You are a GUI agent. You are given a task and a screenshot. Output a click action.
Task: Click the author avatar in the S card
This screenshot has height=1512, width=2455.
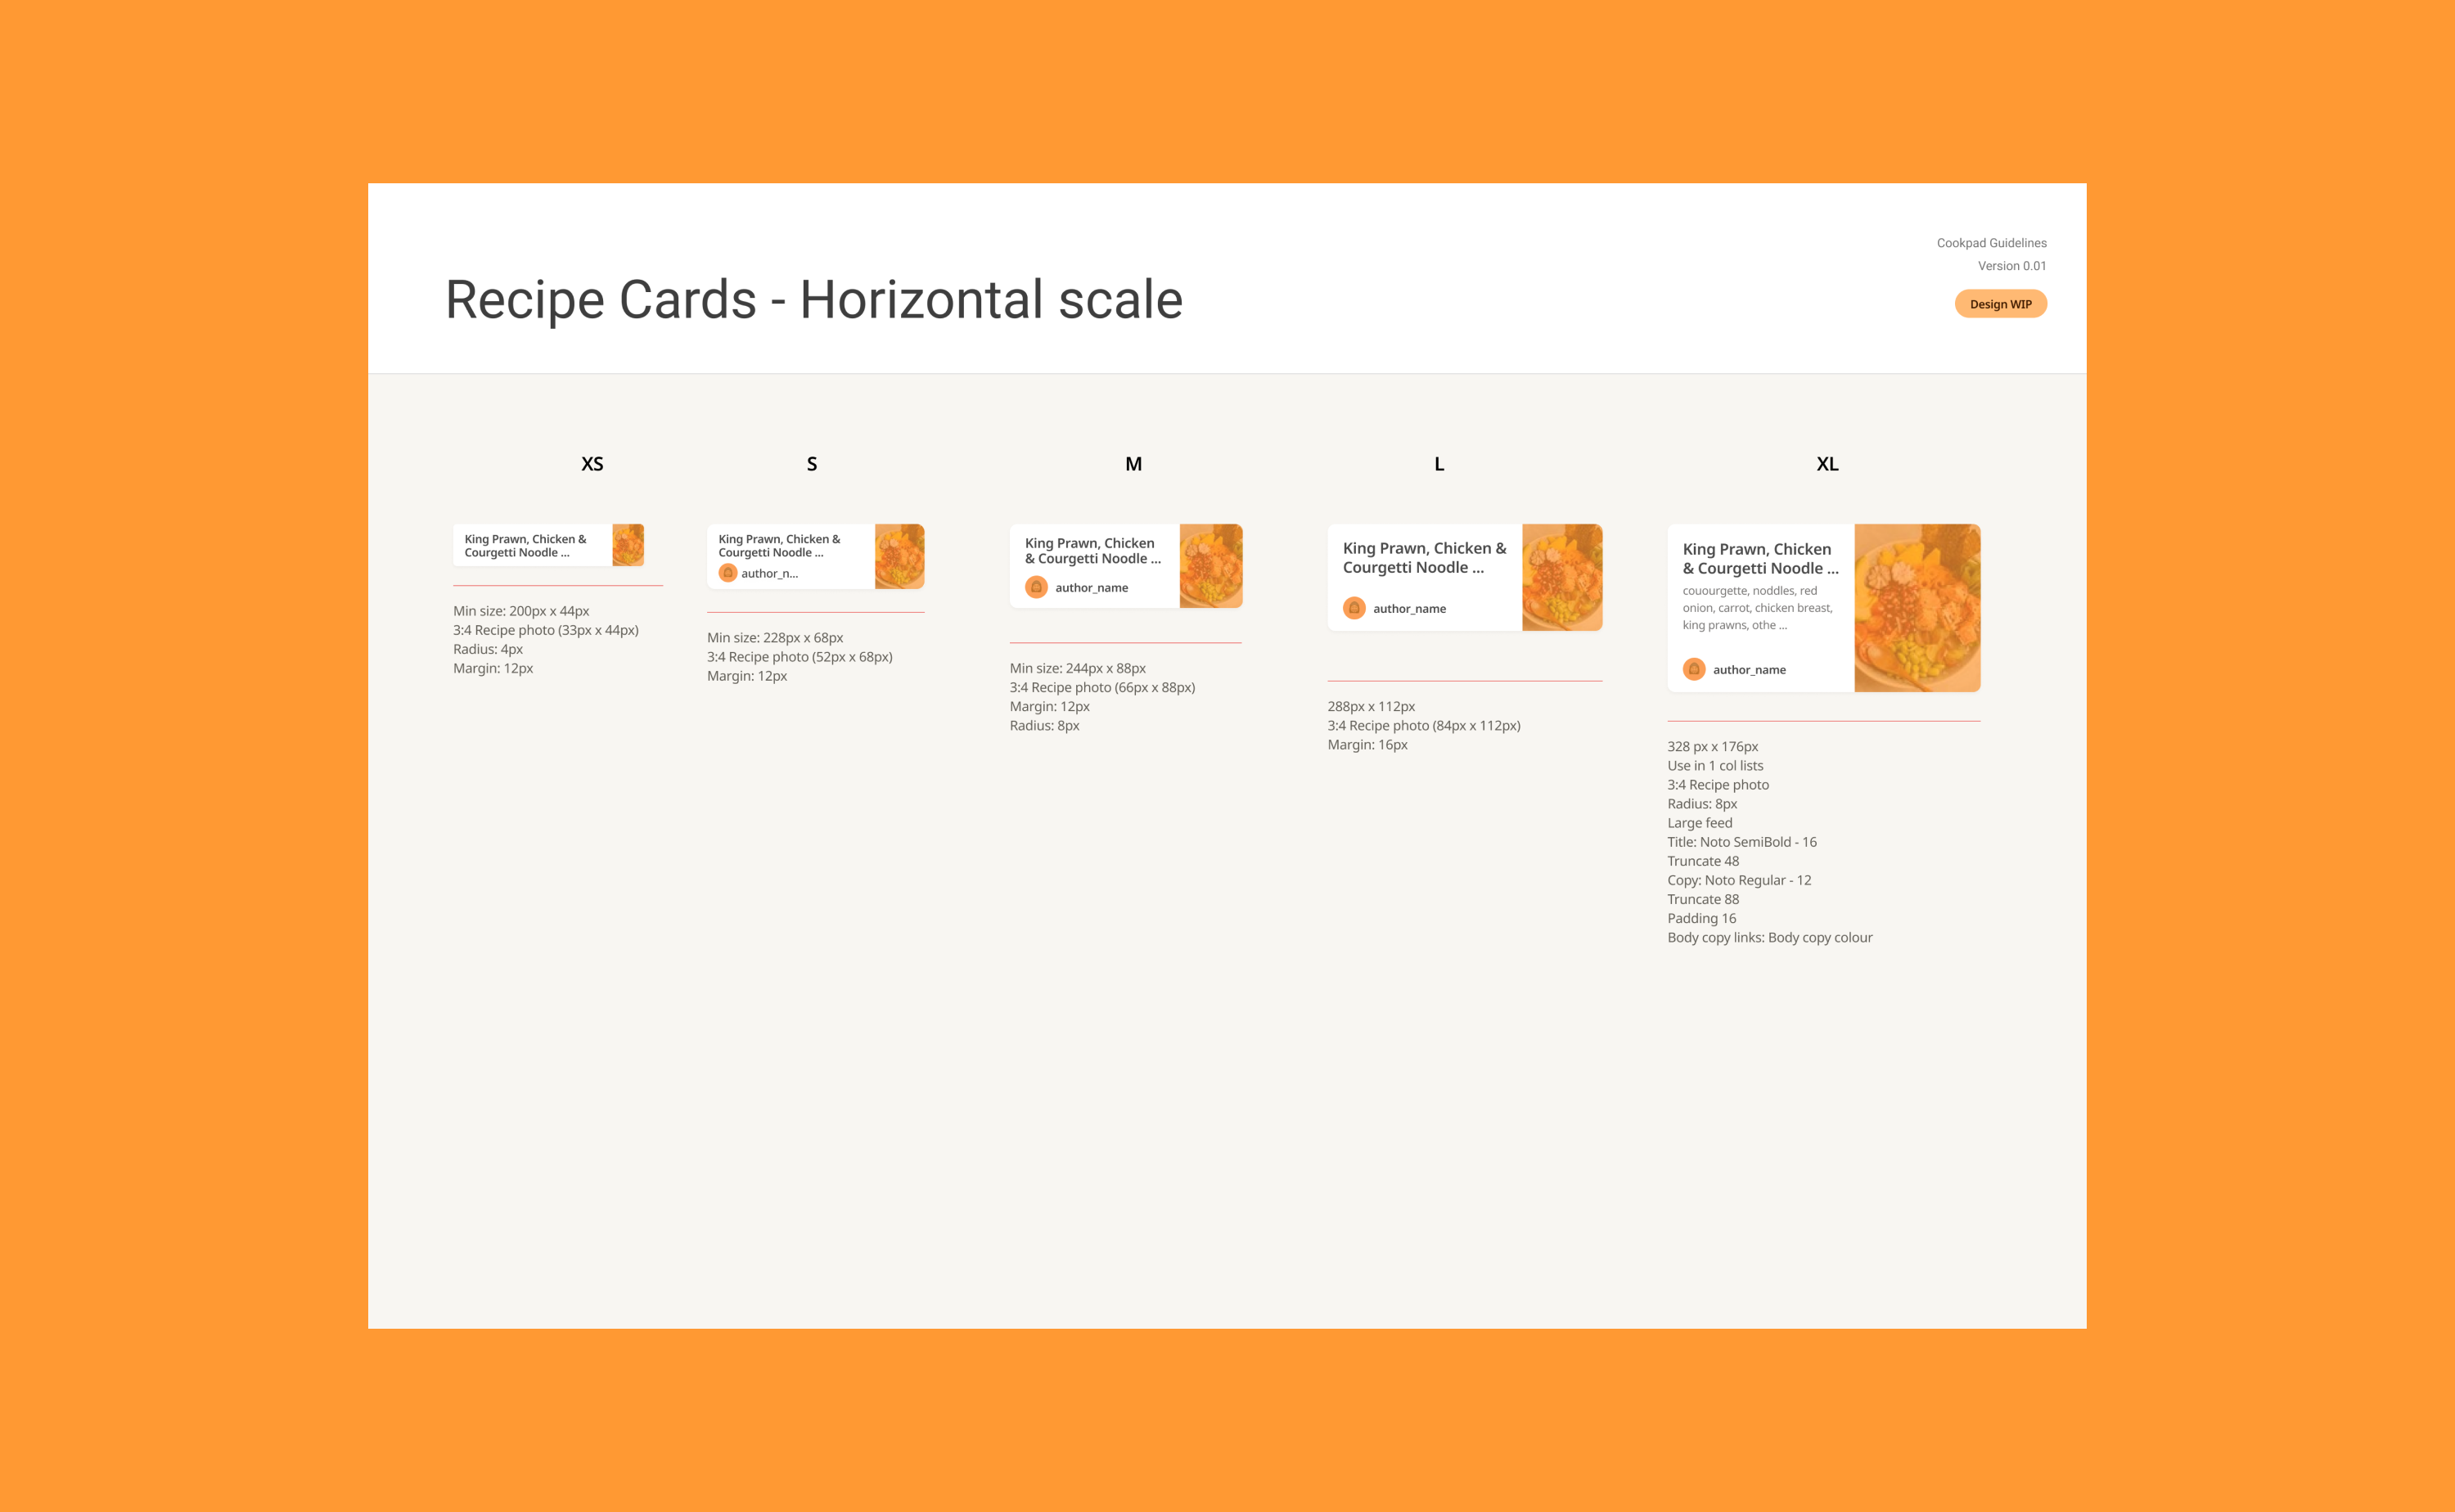728,573
